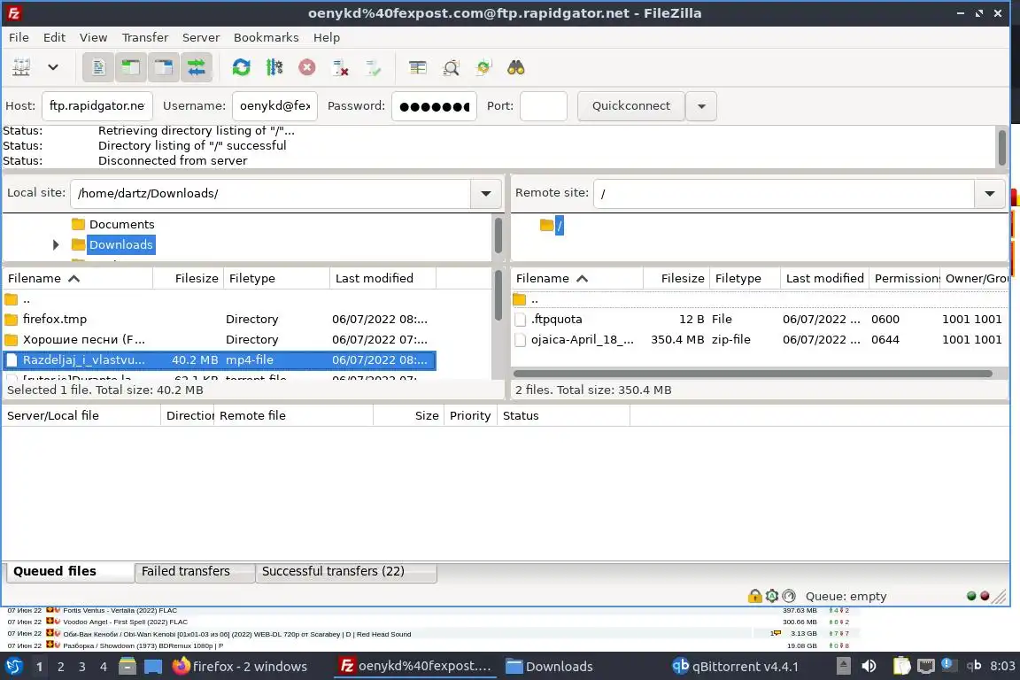Click remote parent directory entry

click(760, 299)
